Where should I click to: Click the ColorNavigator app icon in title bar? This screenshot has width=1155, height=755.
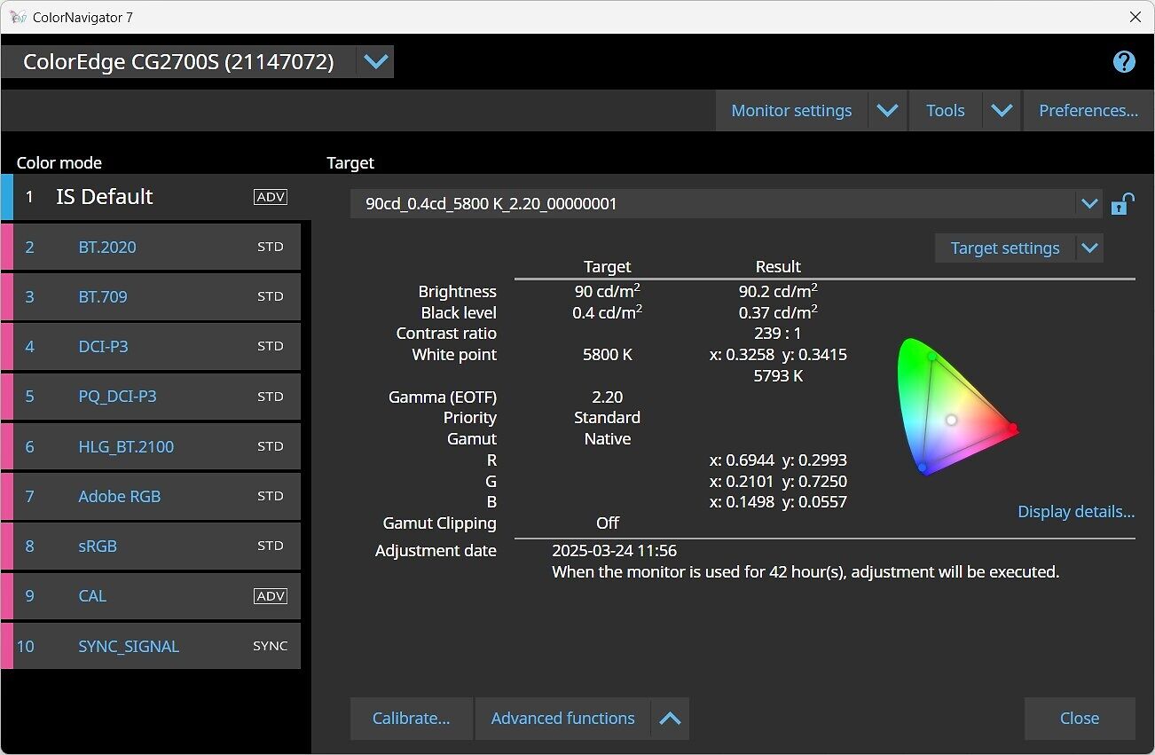[17, 17]
